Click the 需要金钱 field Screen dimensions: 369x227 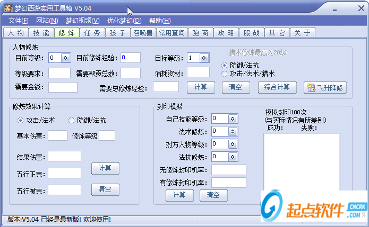tap(63, 87)
